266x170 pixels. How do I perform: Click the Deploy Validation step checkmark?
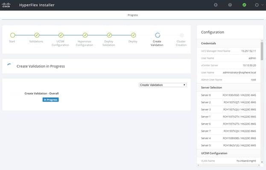tap(109, 35)
